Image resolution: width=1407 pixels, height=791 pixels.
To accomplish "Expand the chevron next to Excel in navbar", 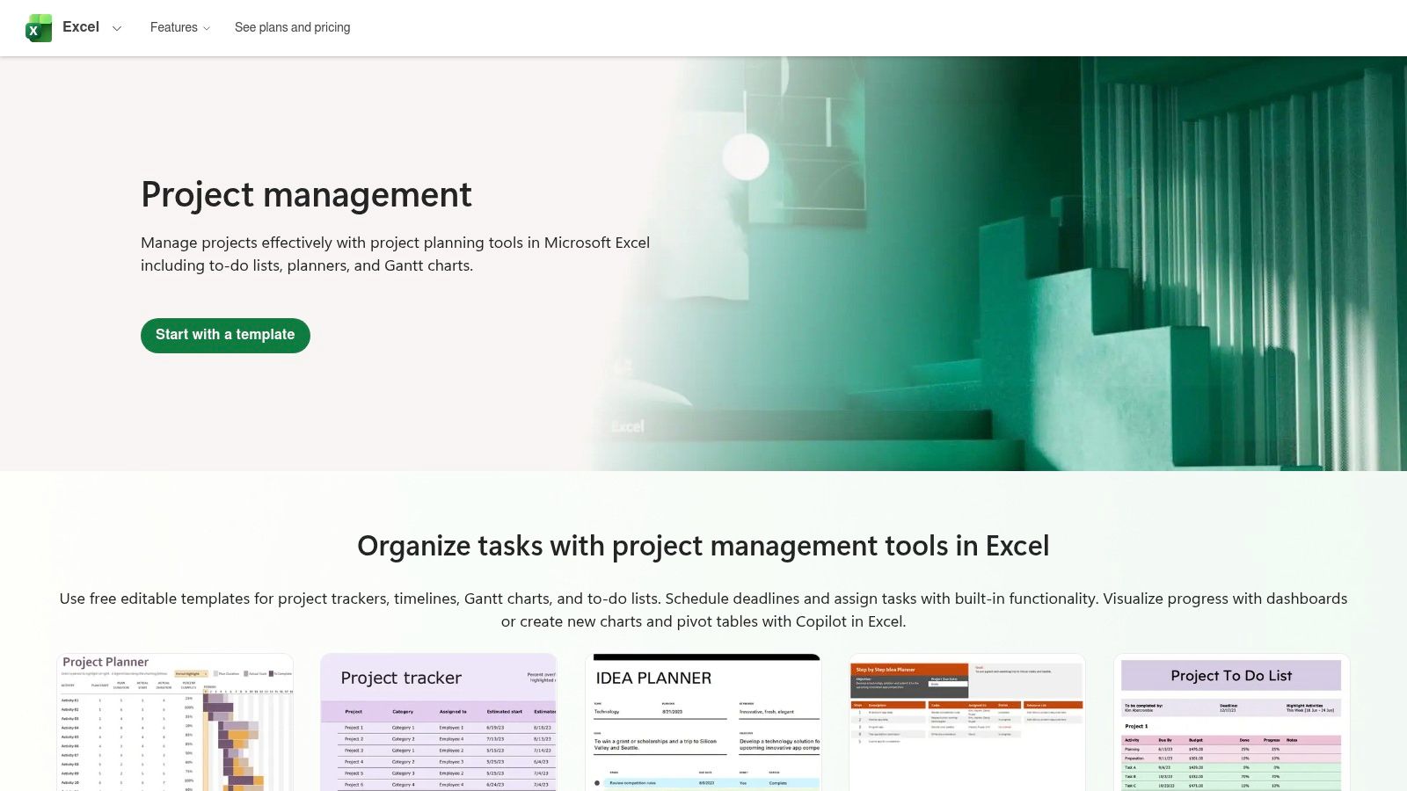I will coord(117,28).
